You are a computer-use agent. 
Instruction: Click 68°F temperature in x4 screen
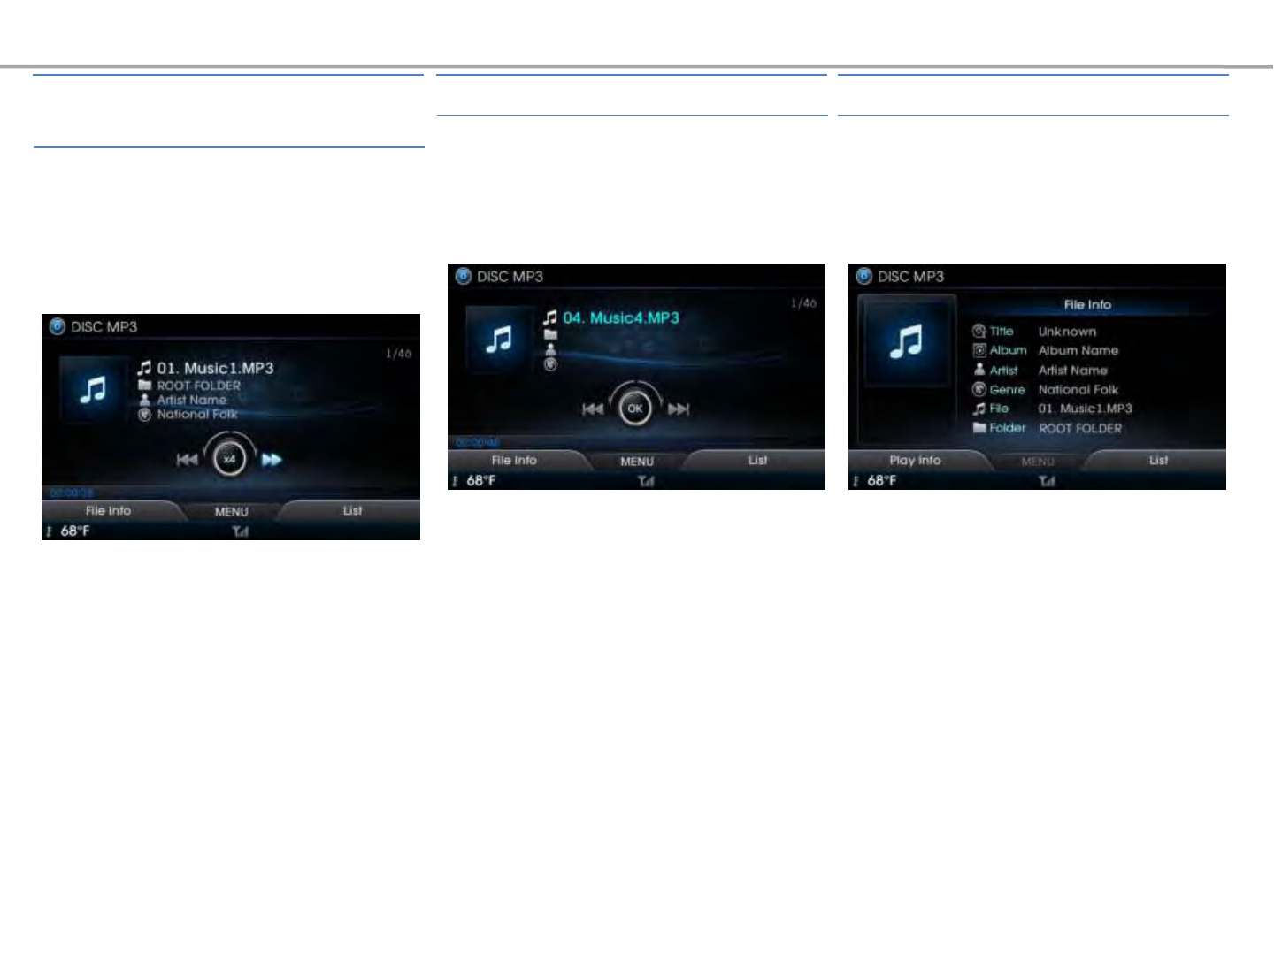(75, 531)
